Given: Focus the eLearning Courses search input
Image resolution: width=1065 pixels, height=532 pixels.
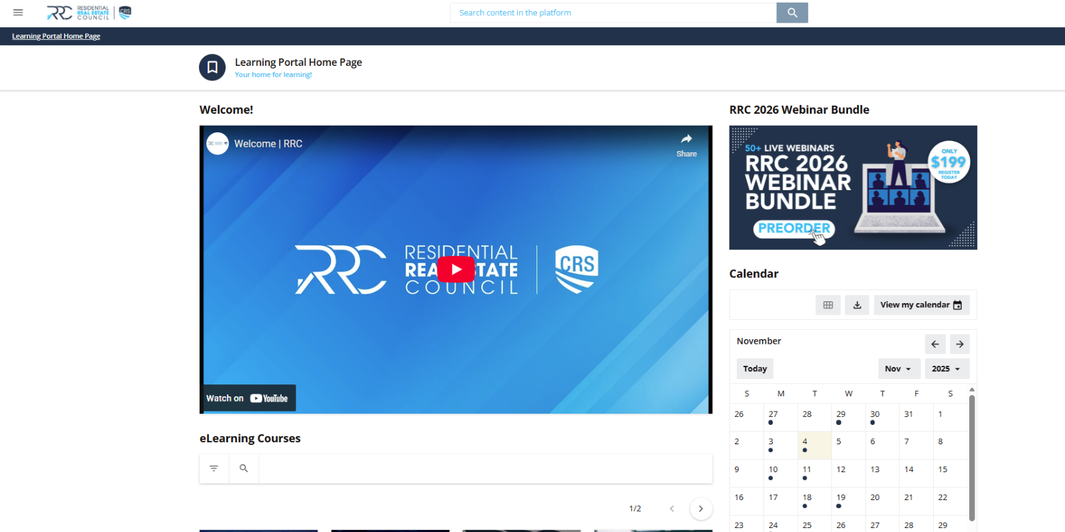Looking at the screenshot, I should 485,468.
